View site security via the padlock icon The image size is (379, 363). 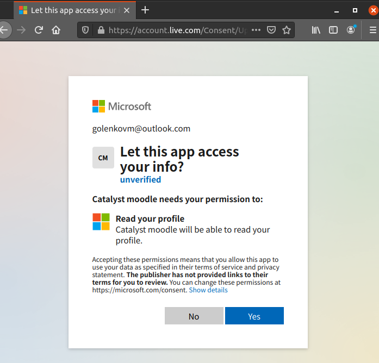click(101, 30)
